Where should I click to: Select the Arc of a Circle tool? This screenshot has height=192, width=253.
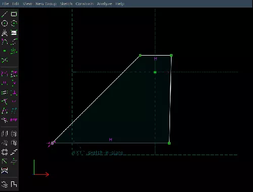(14, 23)
